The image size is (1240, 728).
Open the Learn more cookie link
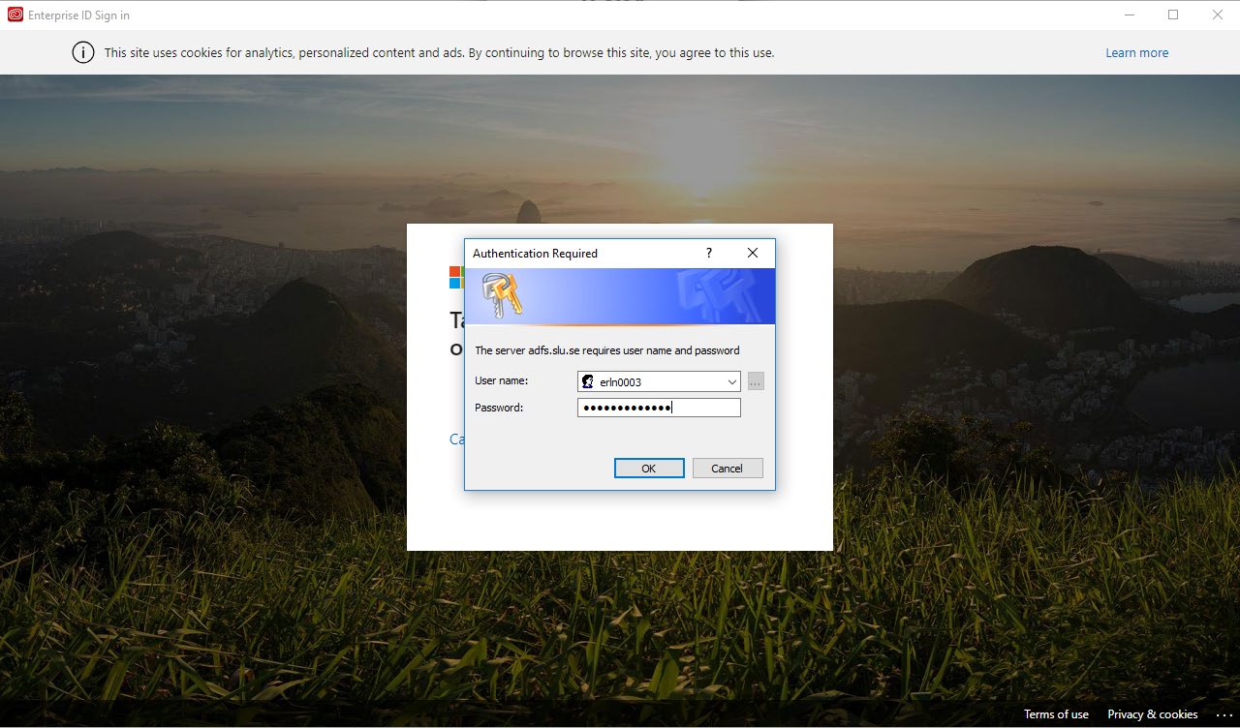click(x=1136, y=53)
